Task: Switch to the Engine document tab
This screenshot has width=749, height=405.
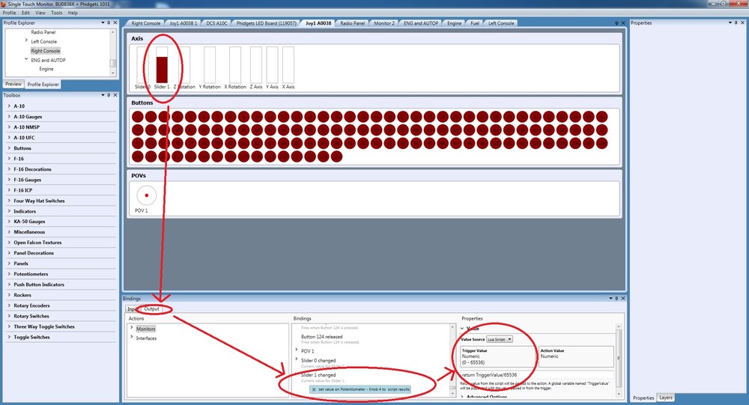Action: [455, 23]
